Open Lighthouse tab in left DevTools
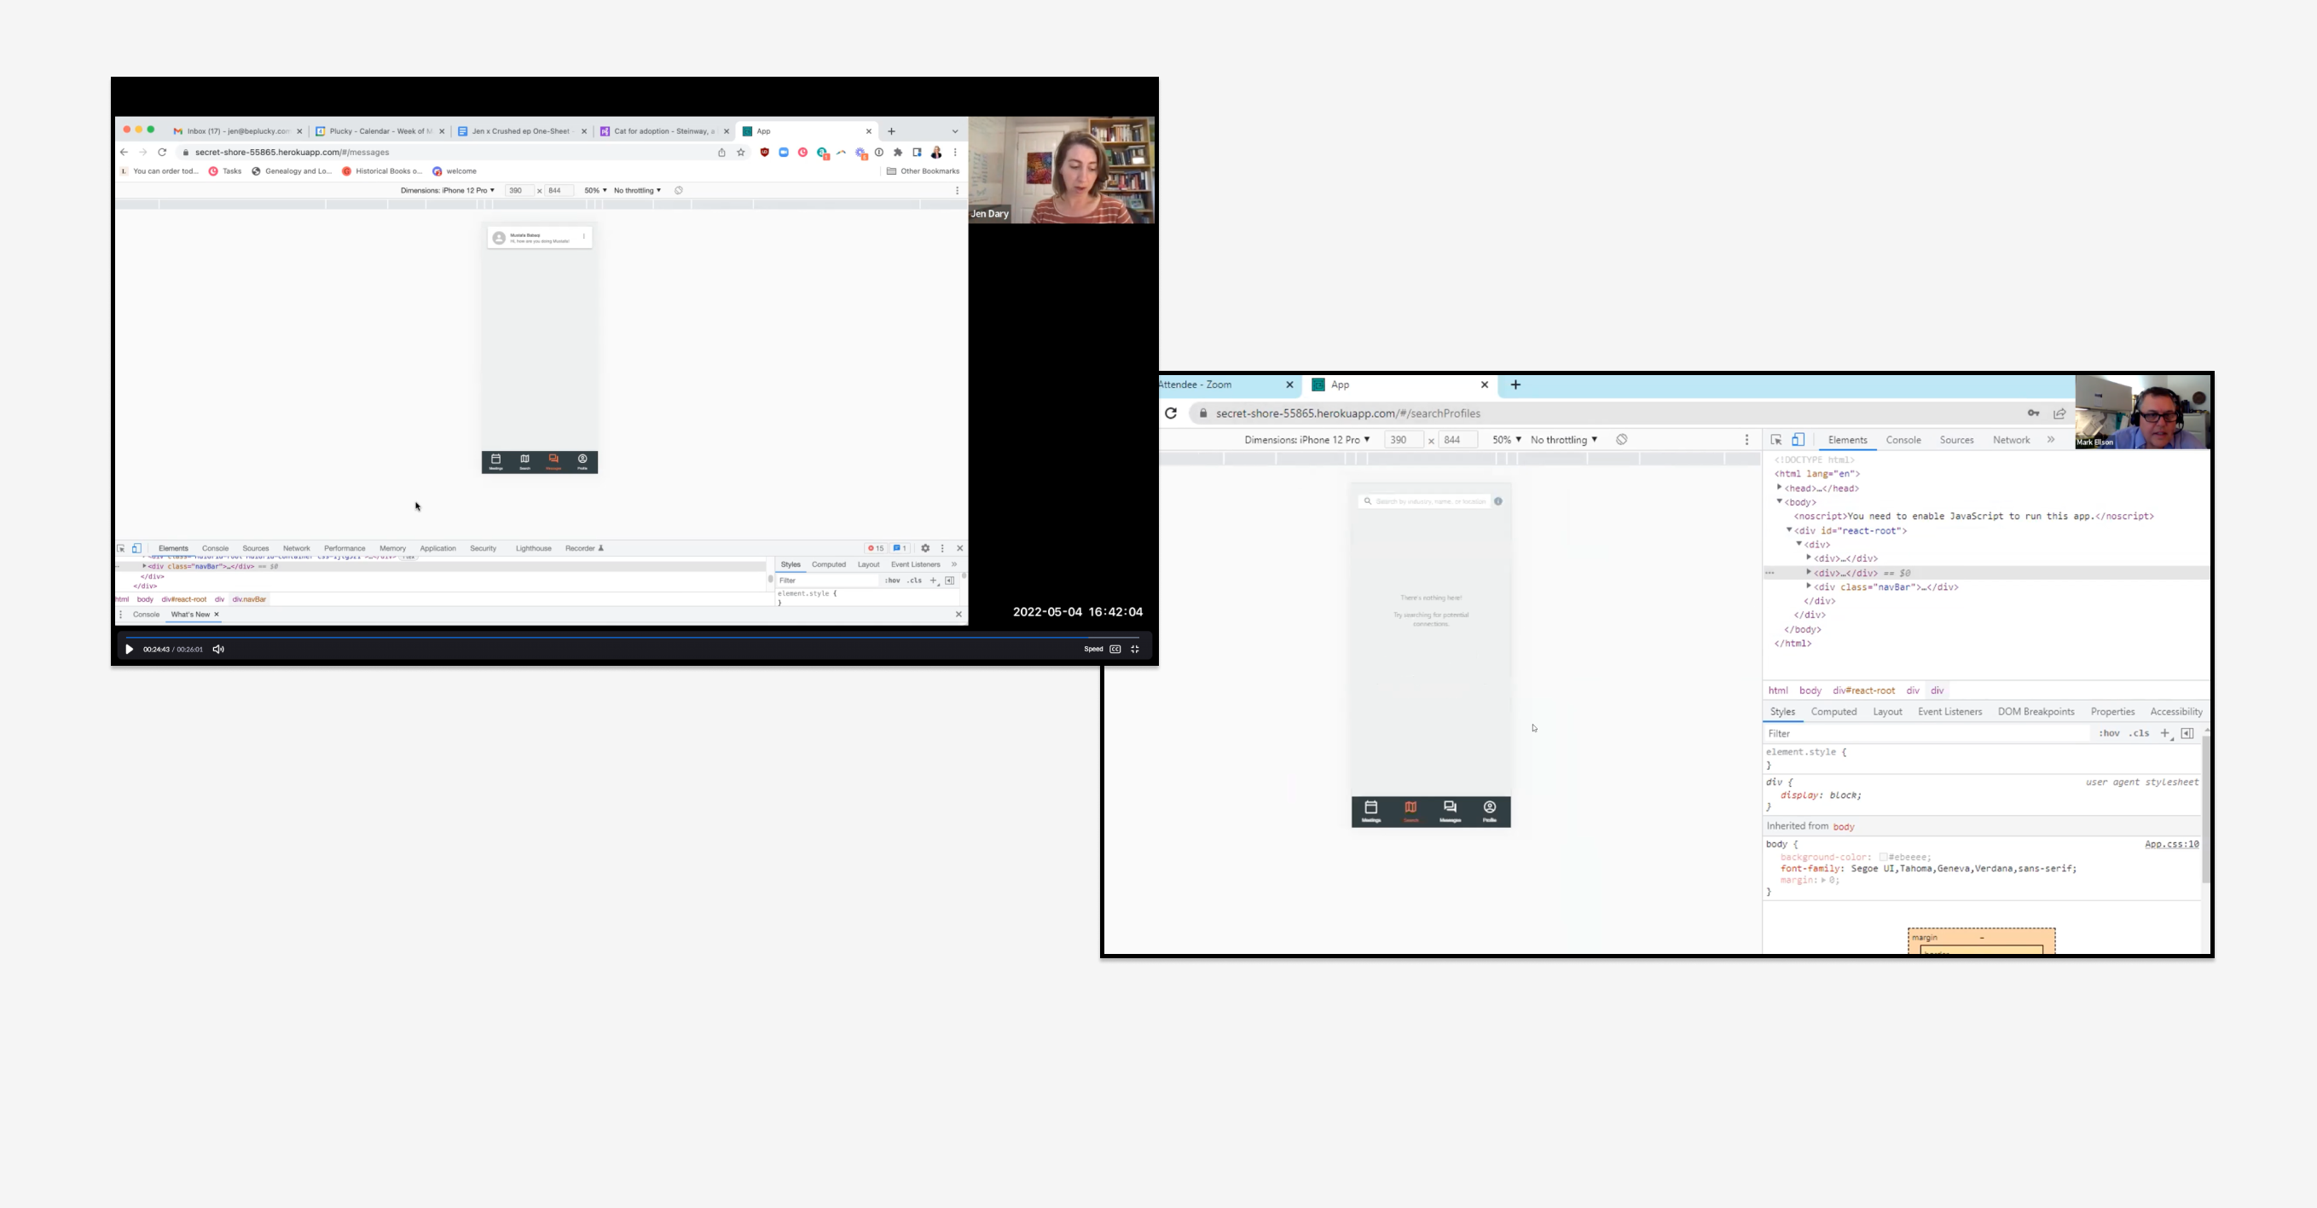Image resolution: width=2317 pixels, height=1208 pixels. pos(533,549)
